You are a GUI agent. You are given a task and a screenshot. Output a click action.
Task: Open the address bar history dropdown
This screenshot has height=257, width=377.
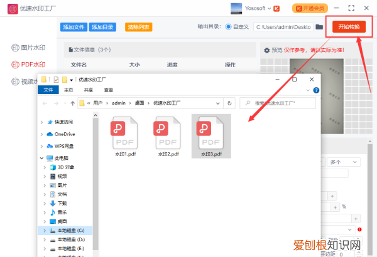point(218,103)
